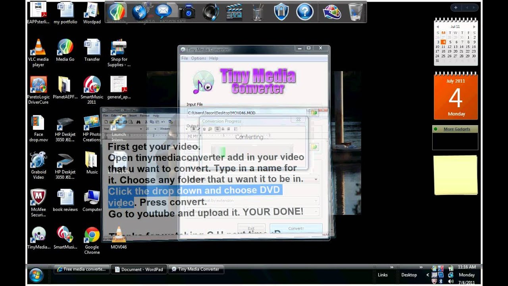Viewport: 508px width, 286px height.
Task: Open VLC media player desktop shortcut
Action: [38, 53]
